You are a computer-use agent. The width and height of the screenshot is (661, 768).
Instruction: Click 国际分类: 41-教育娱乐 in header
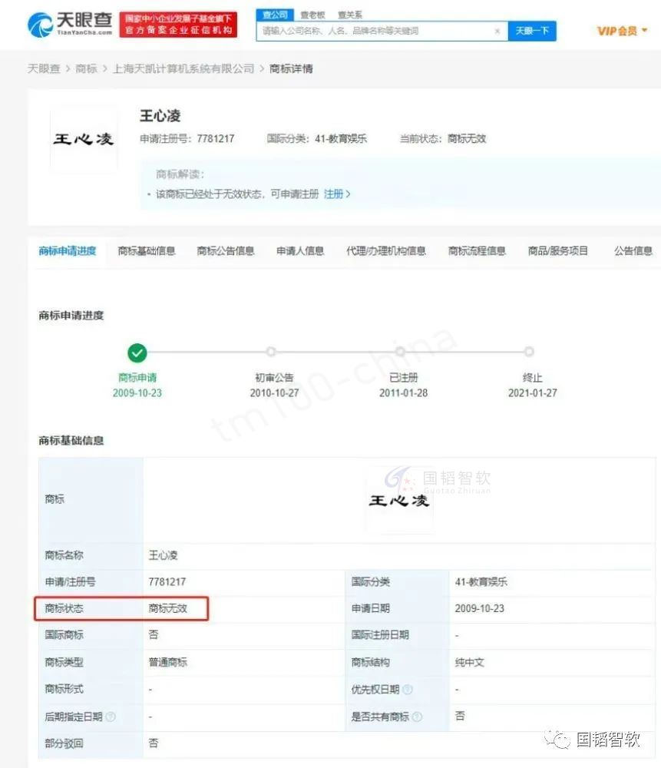coord(317,138)
